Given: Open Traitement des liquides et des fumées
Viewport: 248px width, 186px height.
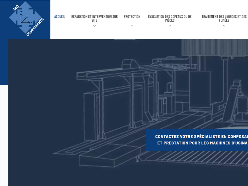Looking at the screenshot, I should coord(224,18).
